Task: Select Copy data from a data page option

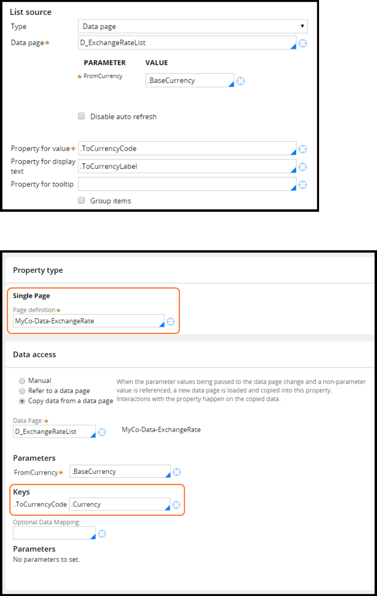Action: pos(22,401)
